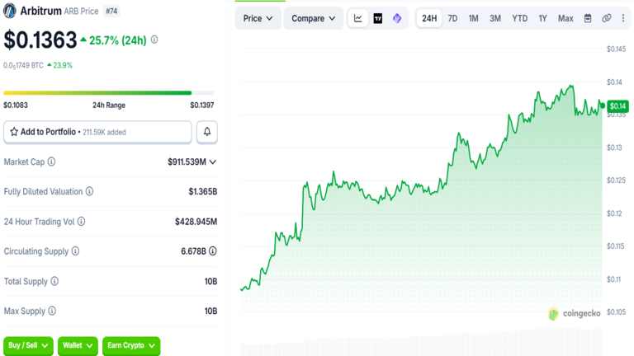
Task: Open the Earn Crypto dropdown
Action: [131, 345]
